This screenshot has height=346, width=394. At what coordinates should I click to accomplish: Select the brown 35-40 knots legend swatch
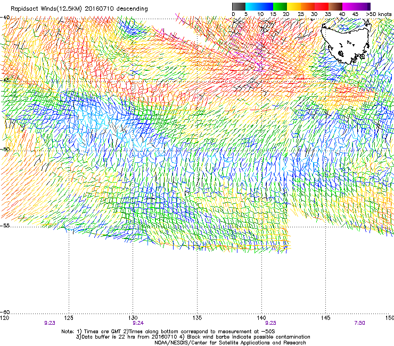point(335,6)
